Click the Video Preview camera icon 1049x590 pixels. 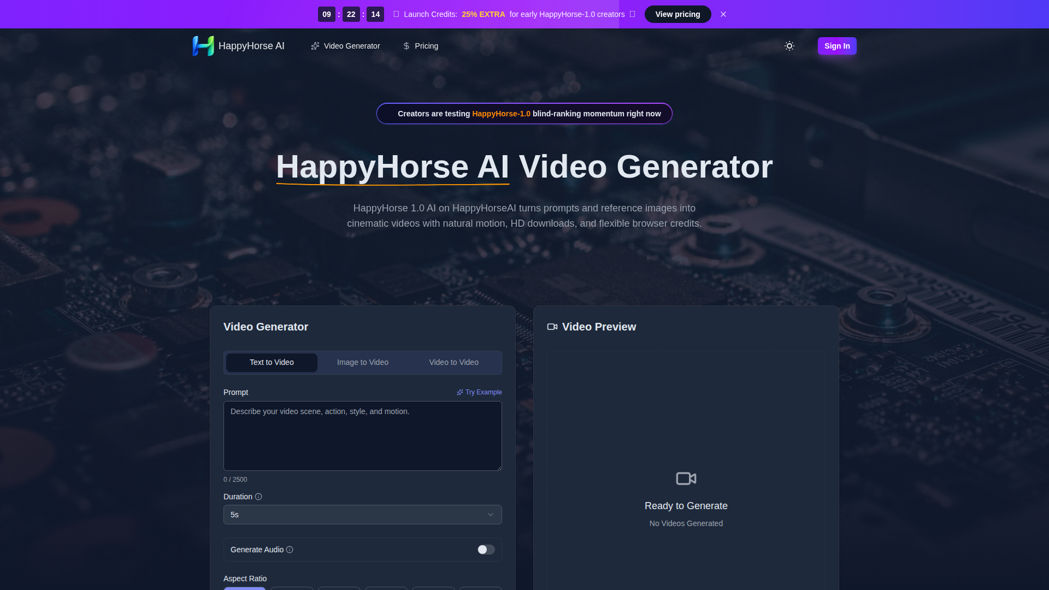tap(552, 327)
